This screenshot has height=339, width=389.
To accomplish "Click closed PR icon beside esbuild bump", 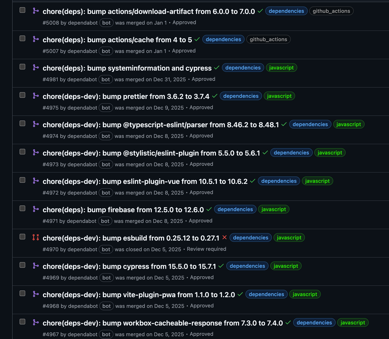I will [36, 238].
